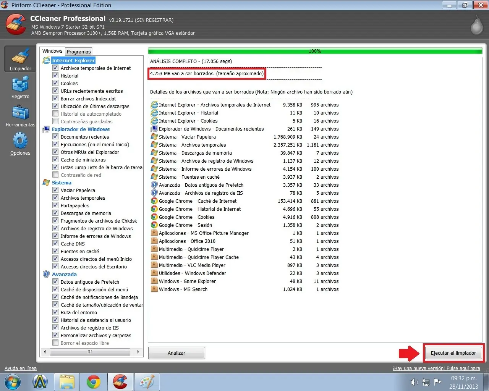489x391 pixels.
Task: Click the horizontal scrollbar right arrow
Action: 138,352
